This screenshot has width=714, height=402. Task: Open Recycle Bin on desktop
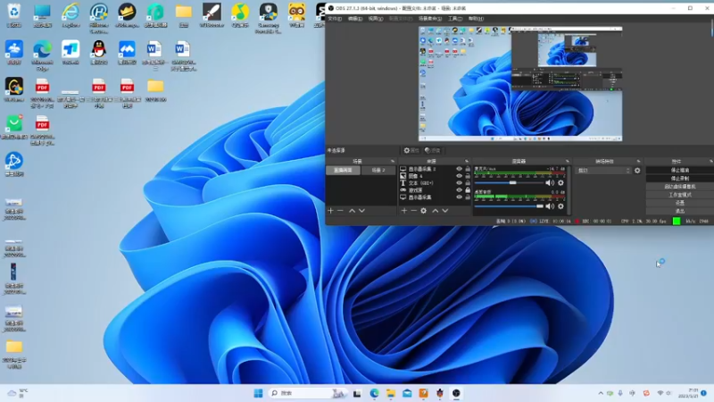(14, 14)
